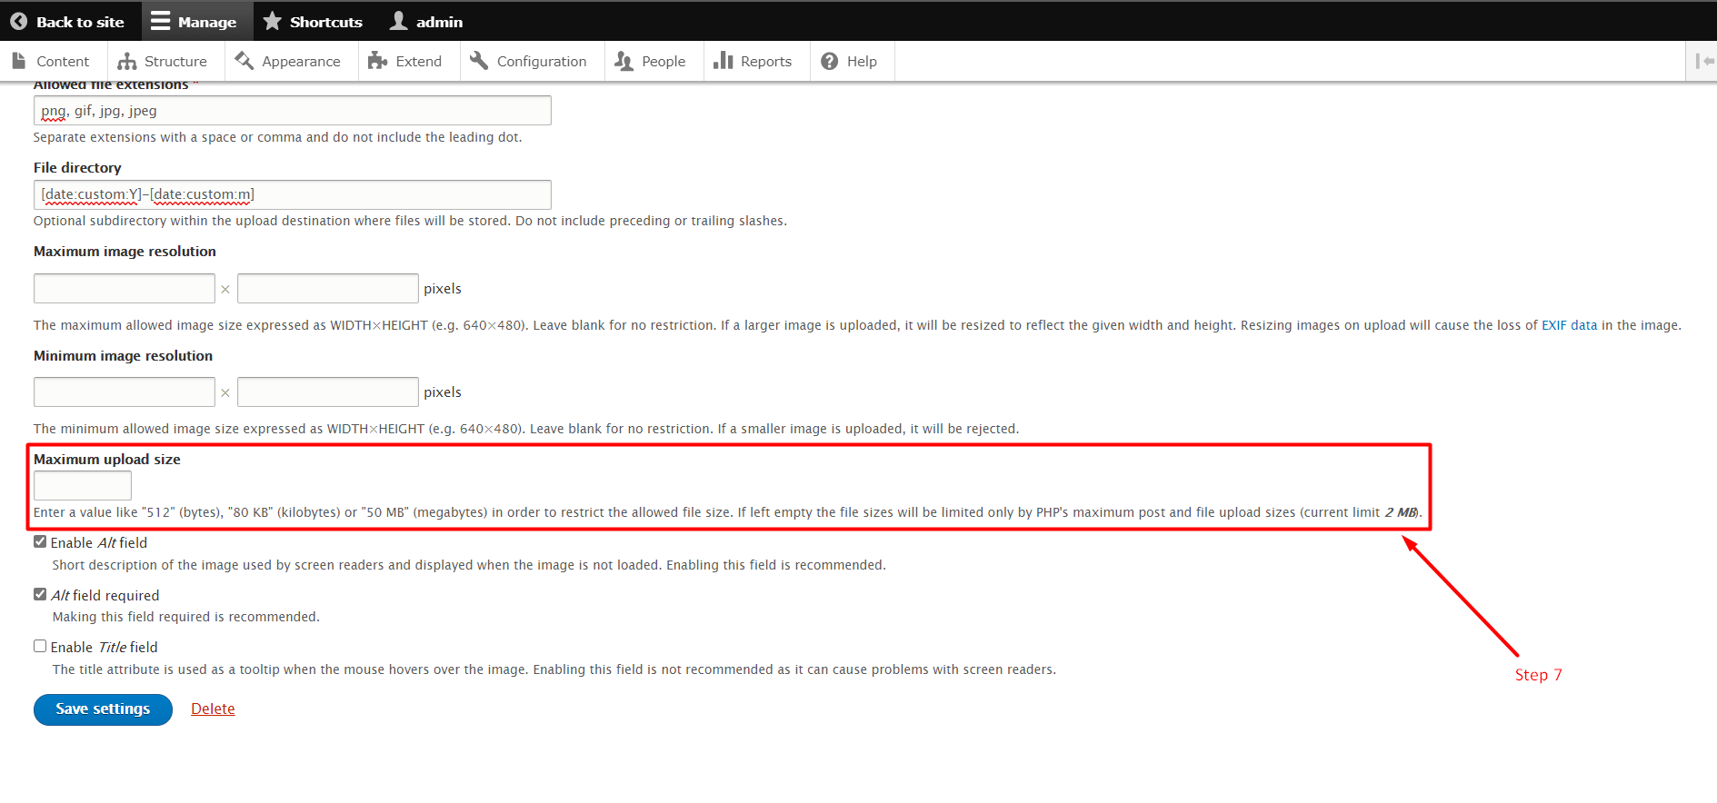Toggle the Manage hamburger menu icon
Image resolution: width=1717 pixels, height=803 pixels.
click(x=160, y=21)
